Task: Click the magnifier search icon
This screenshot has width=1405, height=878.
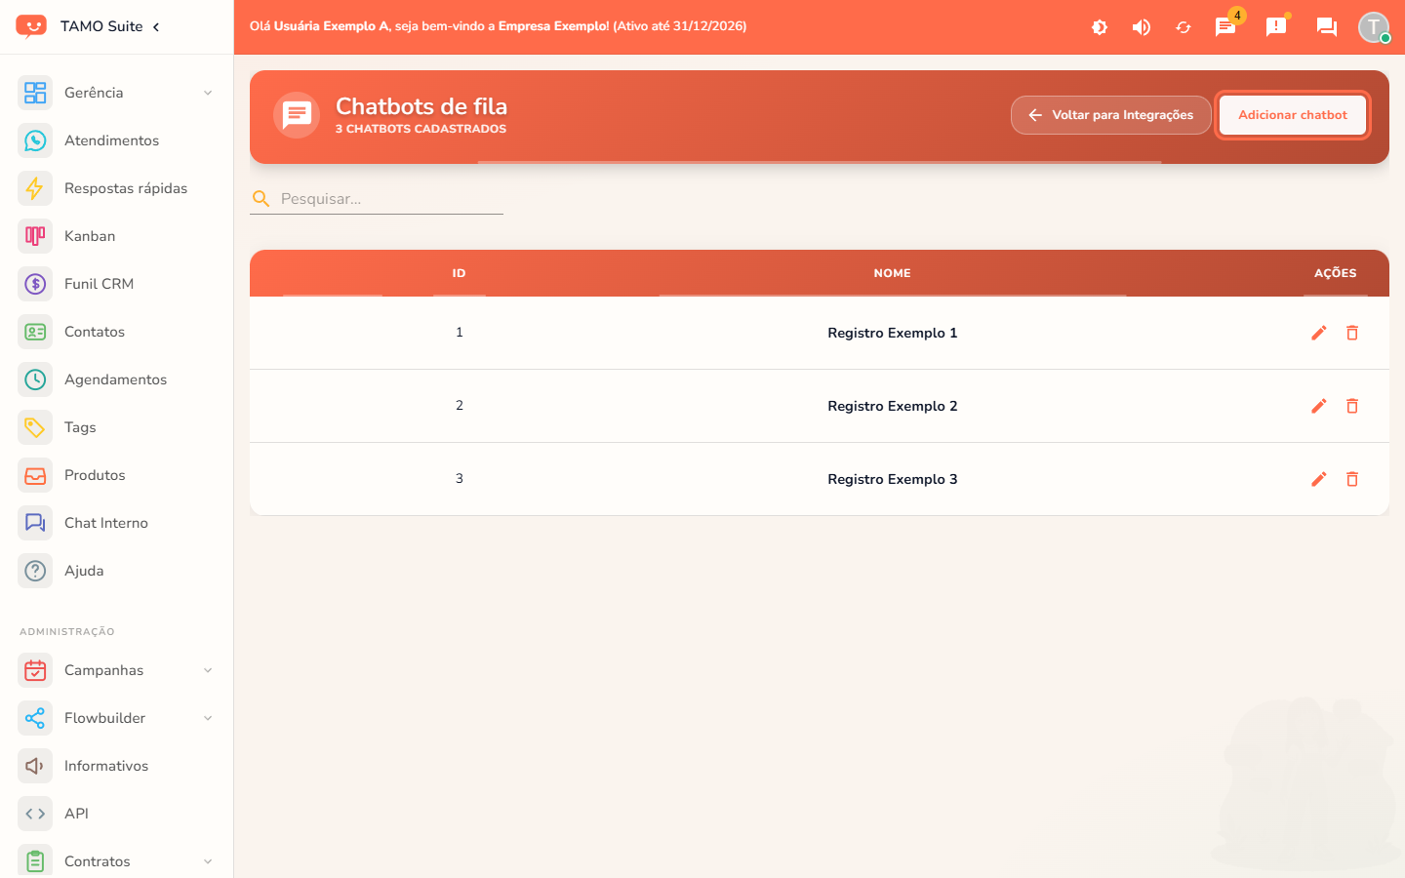Action: [261, 199]
